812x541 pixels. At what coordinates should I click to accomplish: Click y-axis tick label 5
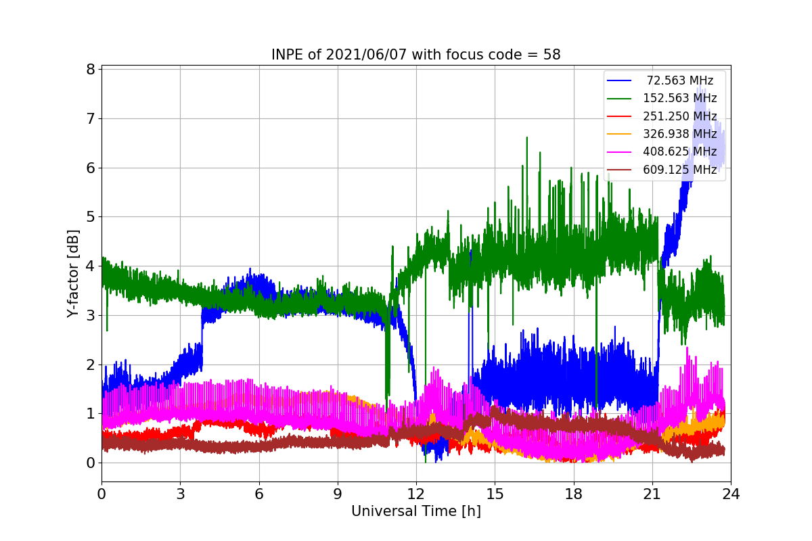(91, 217)
